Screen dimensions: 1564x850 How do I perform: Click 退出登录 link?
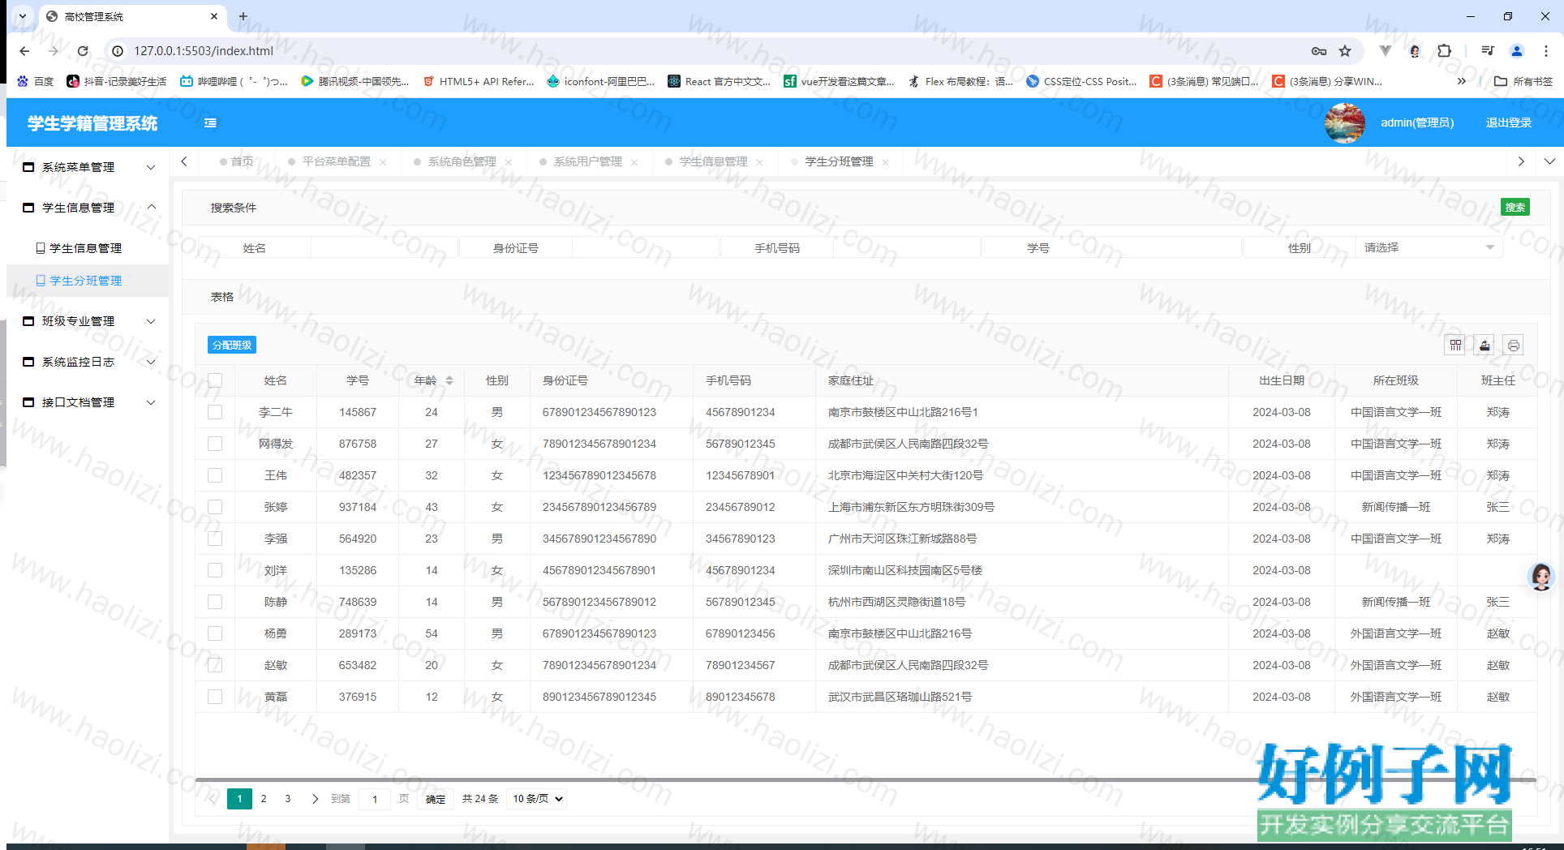click(1508, 123)
